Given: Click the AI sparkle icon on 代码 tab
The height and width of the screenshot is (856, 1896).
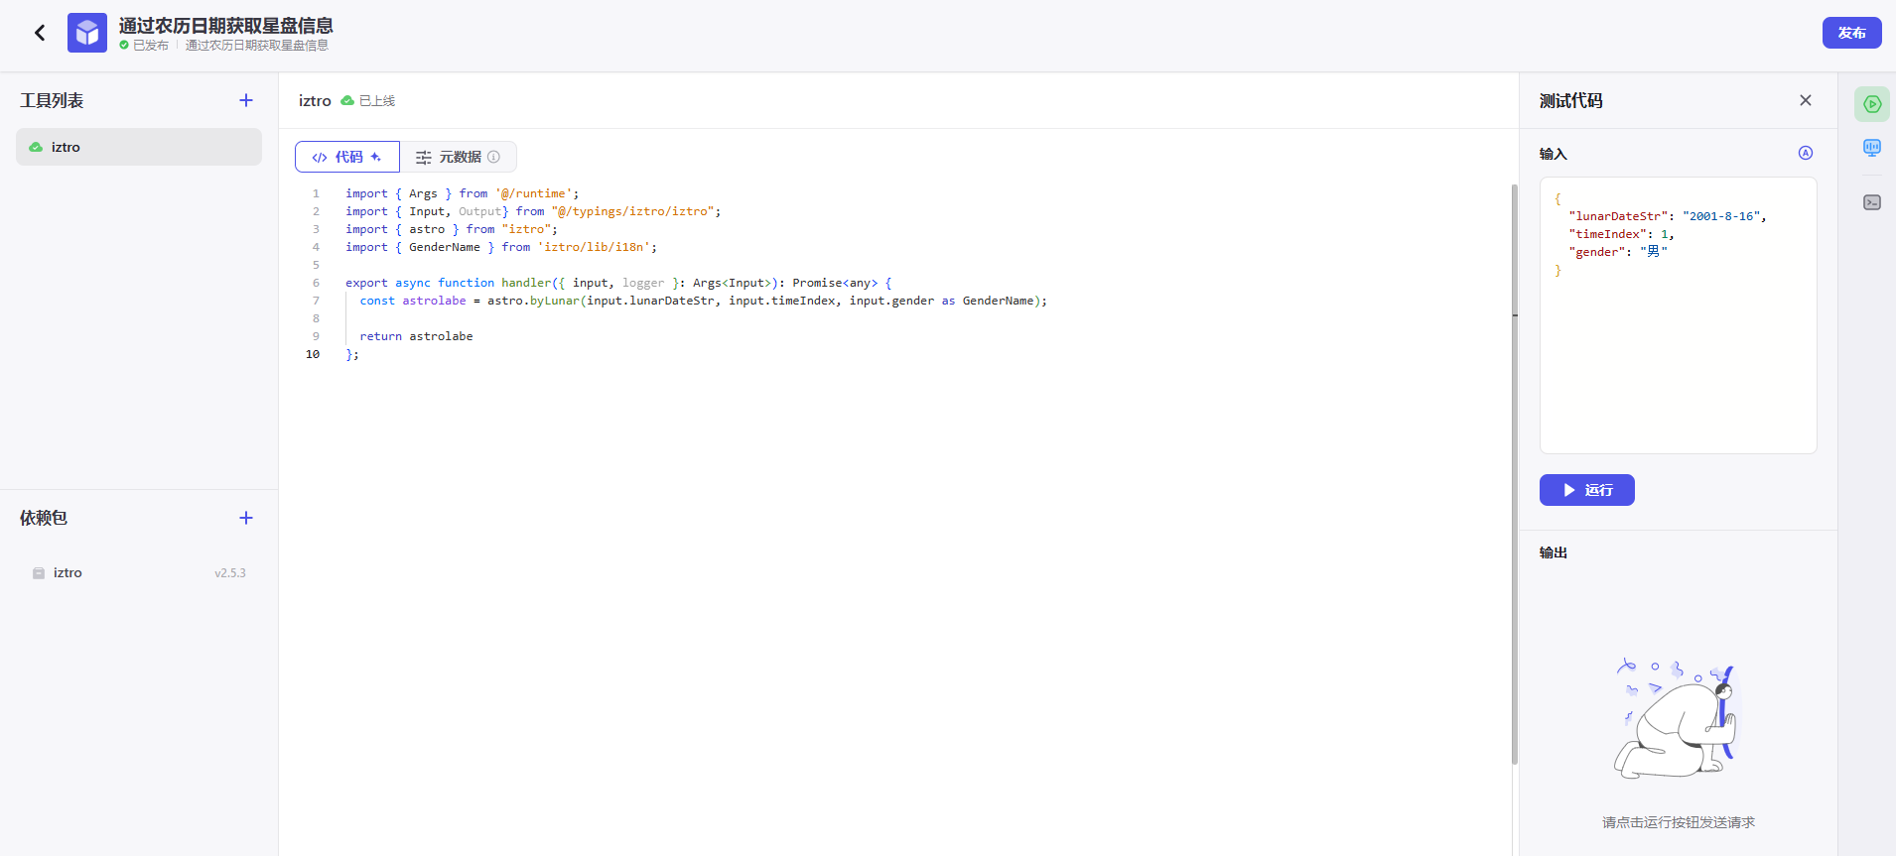Looking at the screenshot, I should point(376,157).
